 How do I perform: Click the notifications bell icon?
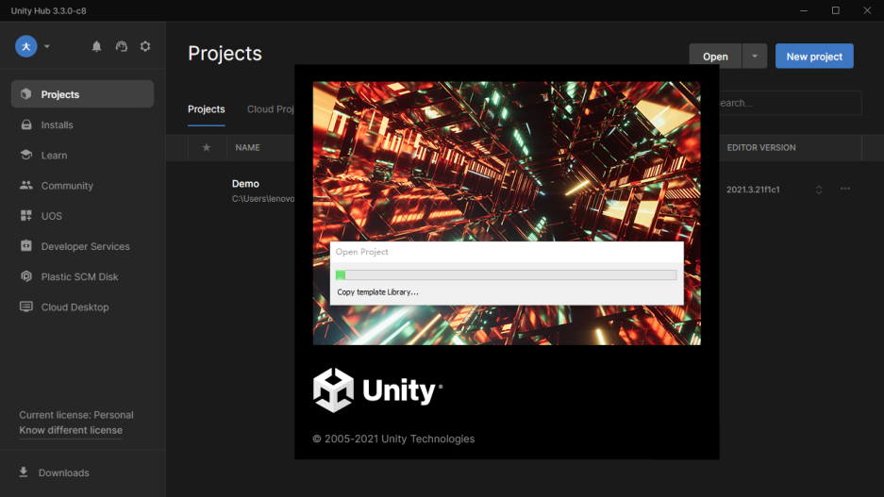[96, 46]
